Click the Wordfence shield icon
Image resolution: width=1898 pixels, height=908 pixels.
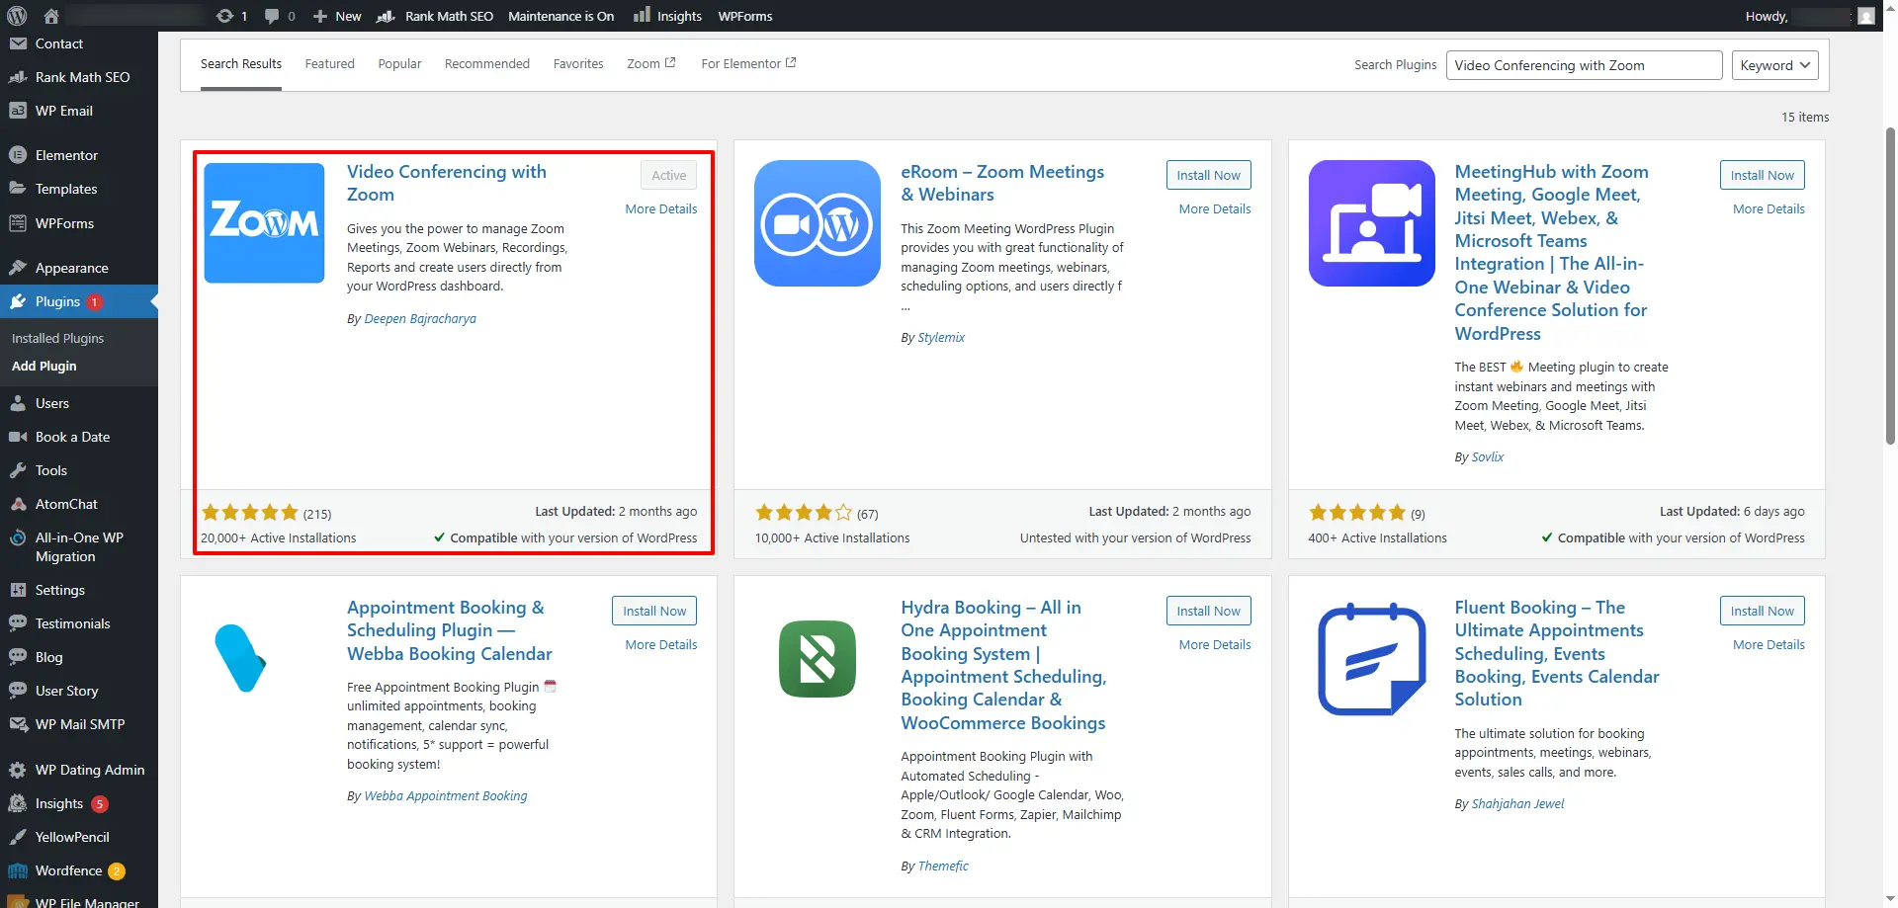(18, 870)
